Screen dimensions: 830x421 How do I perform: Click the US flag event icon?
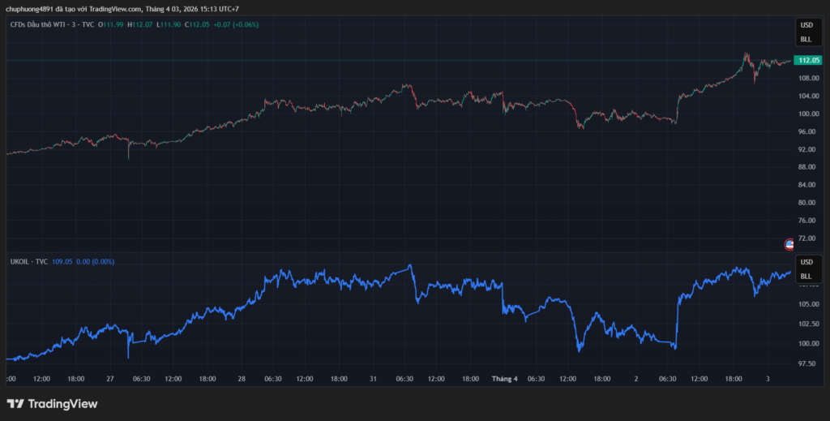(789, 243)
